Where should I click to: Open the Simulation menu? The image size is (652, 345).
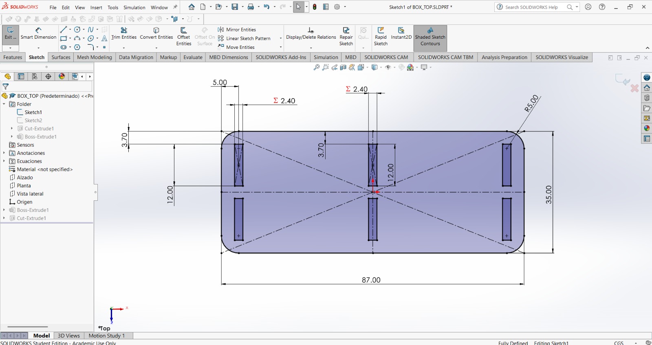[x=134, y=7]
